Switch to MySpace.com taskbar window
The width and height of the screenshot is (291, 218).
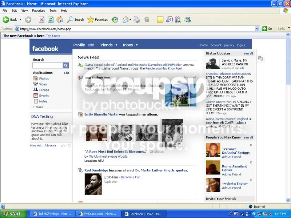[x=98, y=214]
